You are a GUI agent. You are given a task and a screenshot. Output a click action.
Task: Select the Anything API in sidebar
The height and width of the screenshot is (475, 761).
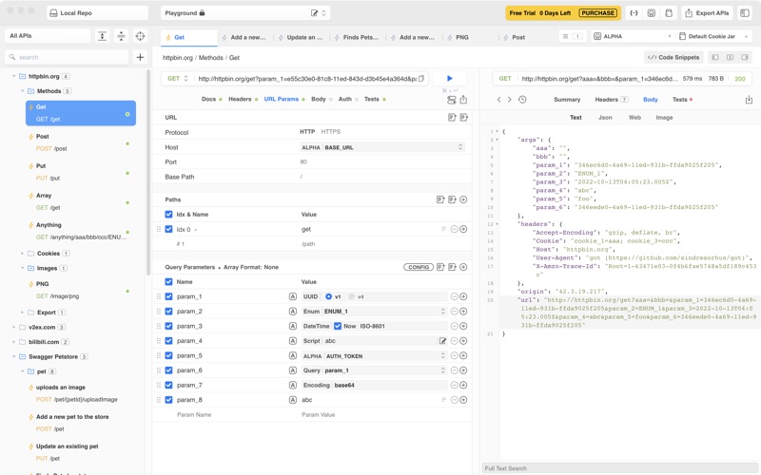coord(81,231)
